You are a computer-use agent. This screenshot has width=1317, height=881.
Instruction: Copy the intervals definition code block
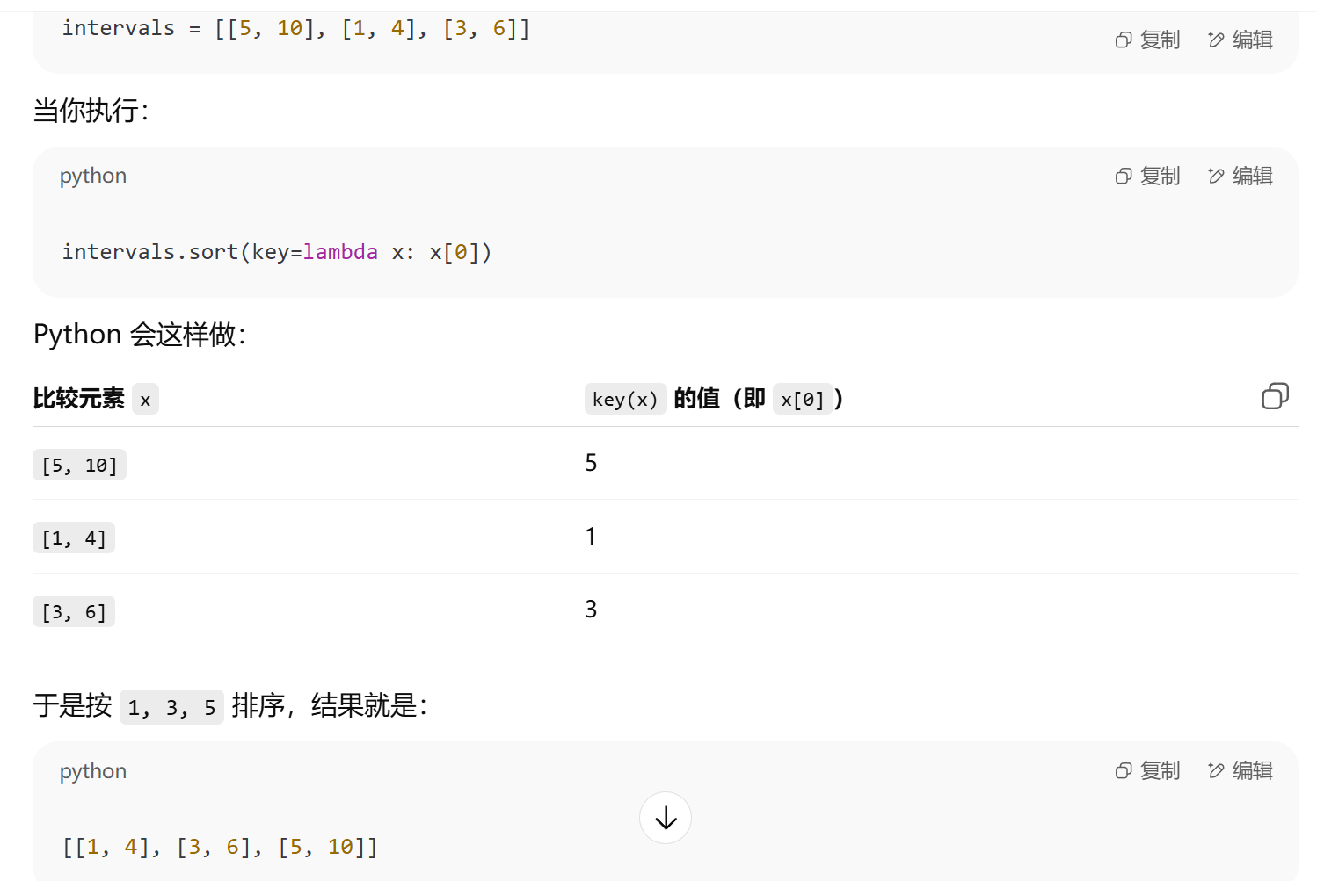pos(1147,40)
